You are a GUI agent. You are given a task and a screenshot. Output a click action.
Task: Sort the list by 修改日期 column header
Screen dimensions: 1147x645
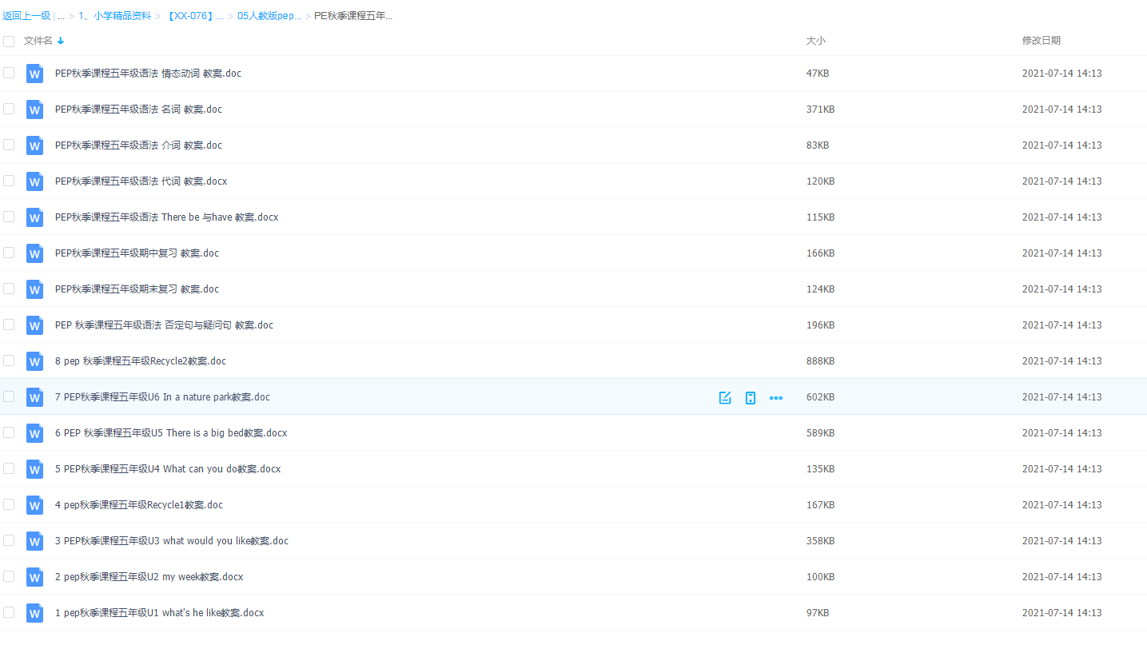(x=1041, y=41)
